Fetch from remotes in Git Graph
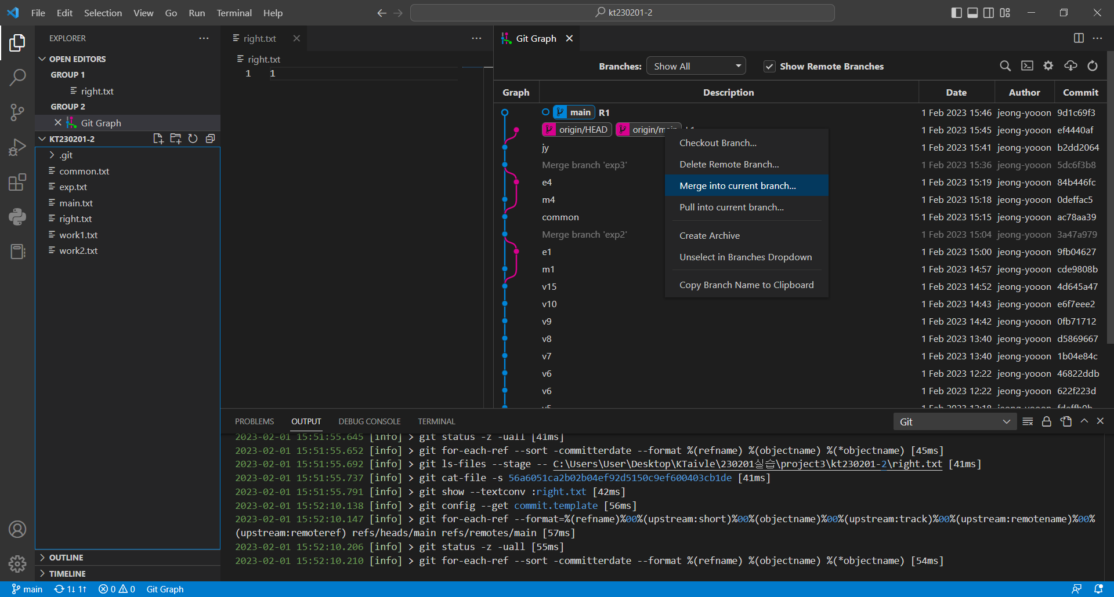The width and height of the screenshot is (1114, 597). (x=1070, y=66)
